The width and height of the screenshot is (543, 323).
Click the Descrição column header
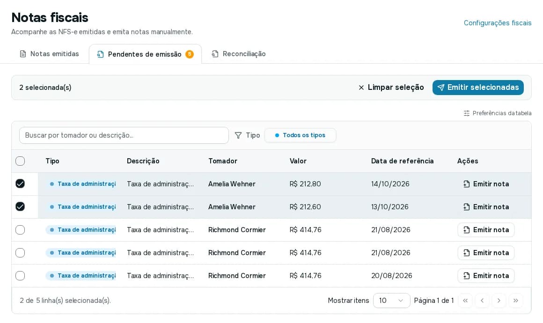coord(143,161)
